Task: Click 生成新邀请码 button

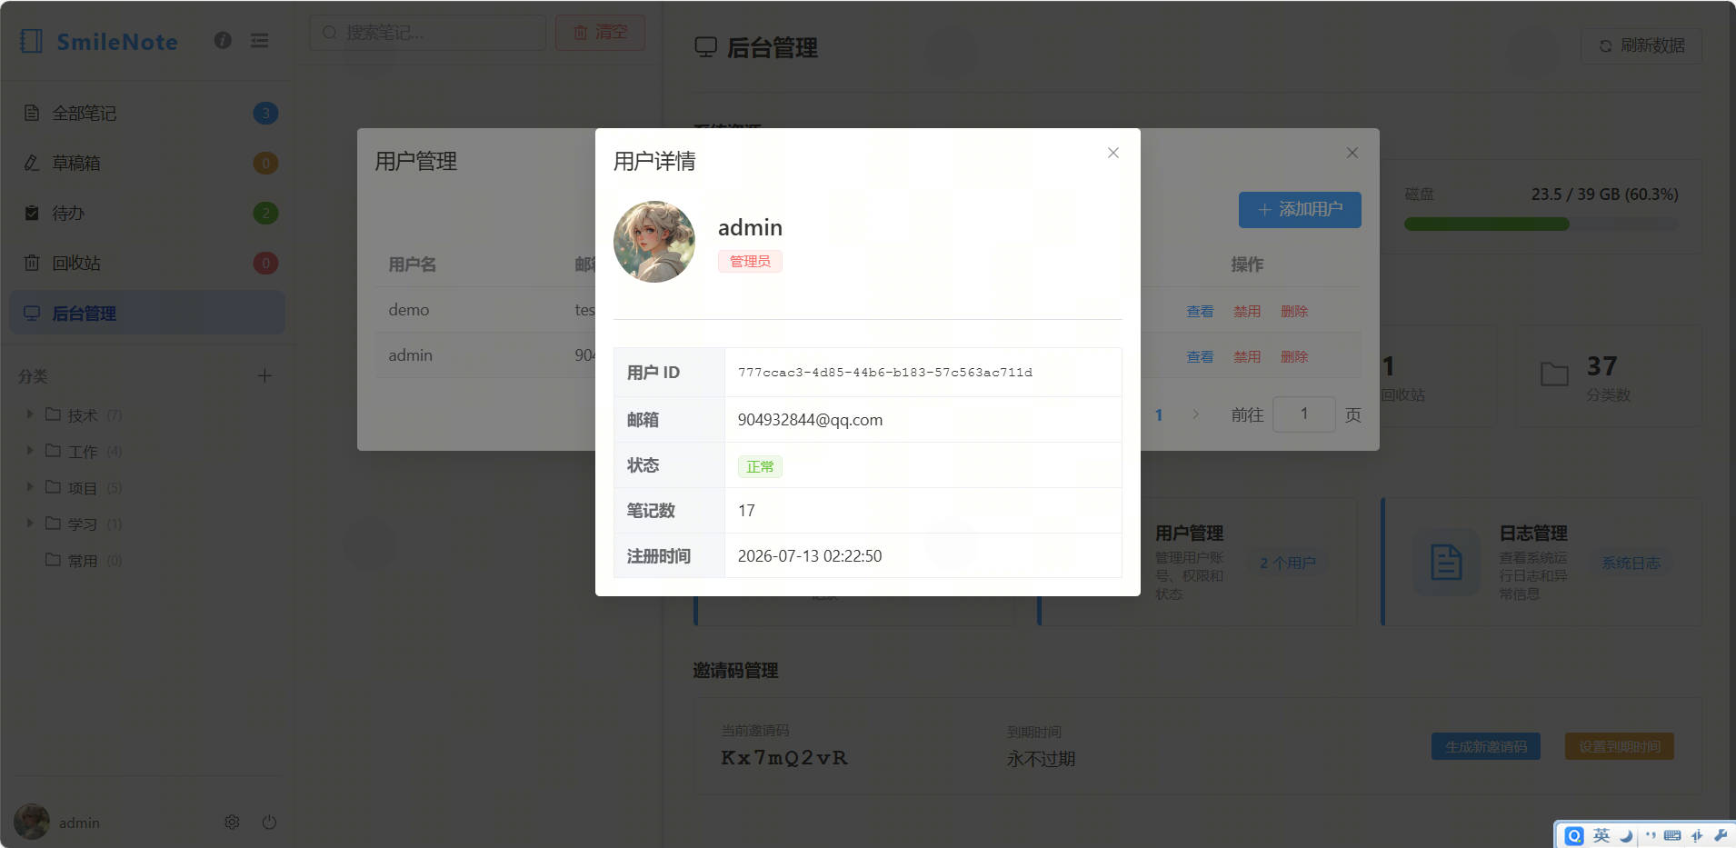Action: click(x=1486, y=746)
